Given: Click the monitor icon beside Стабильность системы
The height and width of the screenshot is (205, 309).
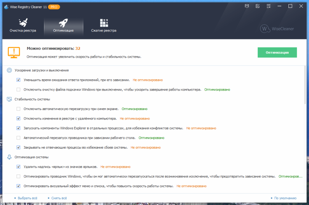Looking at the screenshot, I should point(9,99).
